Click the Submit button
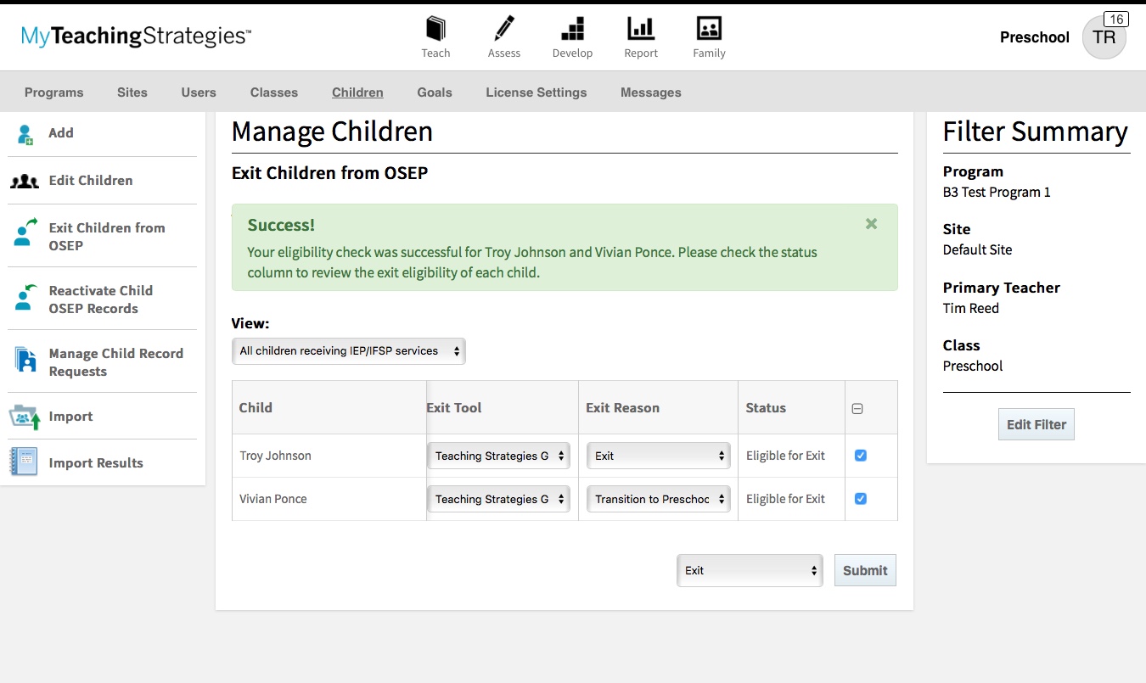This screenshot has width=1146, height=683. [864, 569]
